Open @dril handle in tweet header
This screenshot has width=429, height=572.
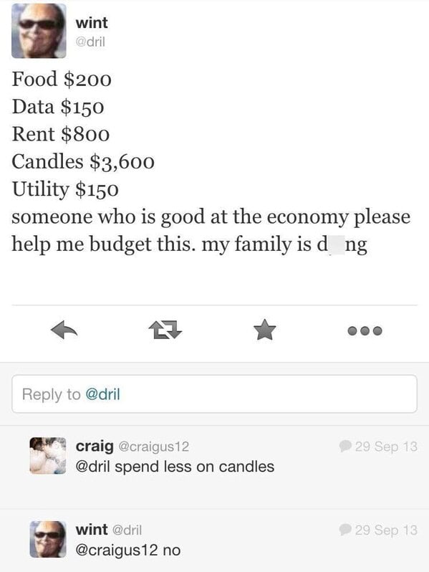click(90, 42)
